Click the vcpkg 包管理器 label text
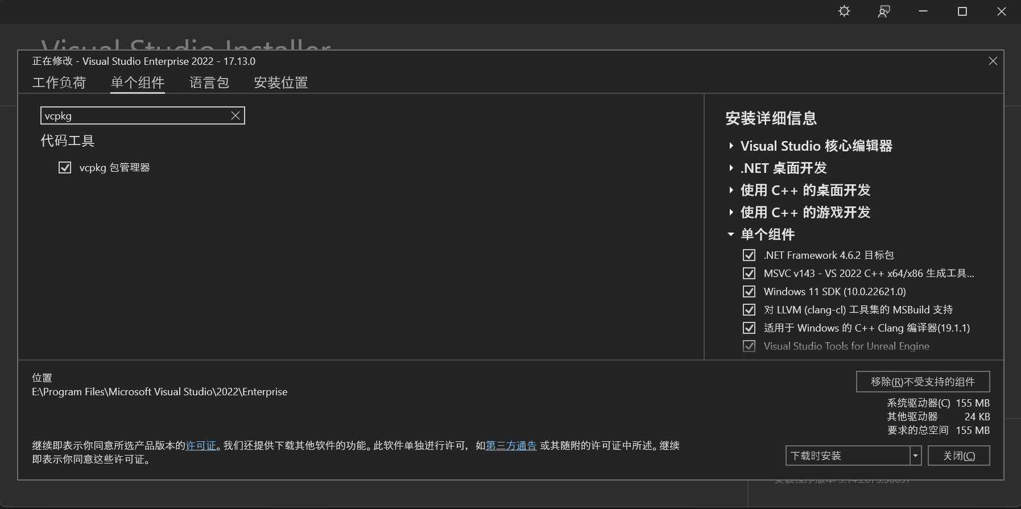 pyautogui.click(x=115, y=167)
